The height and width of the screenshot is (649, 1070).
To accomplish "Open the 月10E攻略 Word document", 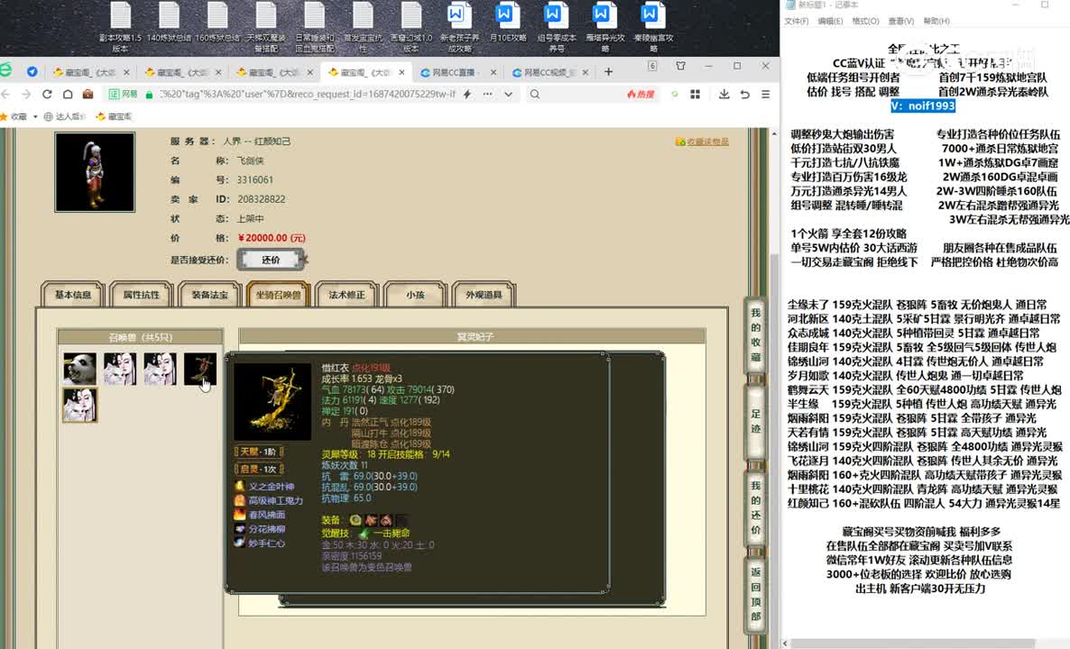I will pyautogui.click(x=508, y=23).
